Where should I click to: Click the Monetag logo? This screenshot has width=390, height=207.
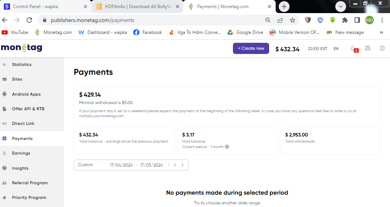tap(22, 47)
